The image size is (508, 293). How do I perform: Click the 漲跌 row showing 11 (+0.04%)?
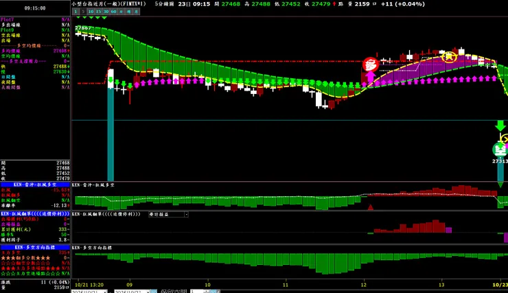coord(35,282)
